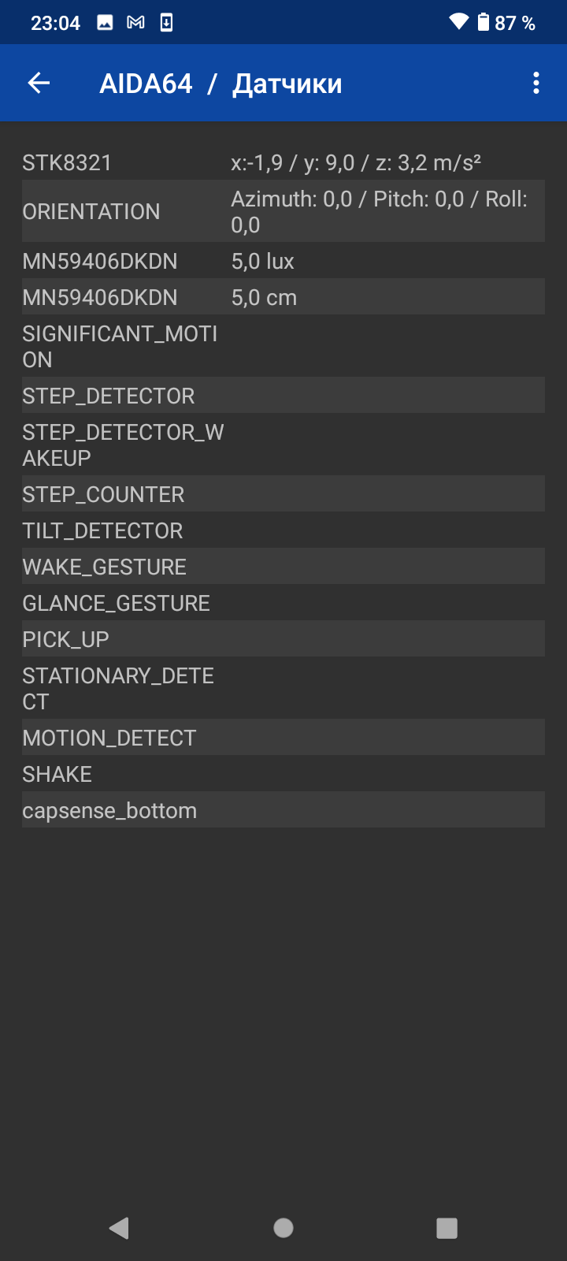The width and height of the screenshot is (567, 1261).
Task: Tap the back arrow in the header
Action: coord(39,83)
